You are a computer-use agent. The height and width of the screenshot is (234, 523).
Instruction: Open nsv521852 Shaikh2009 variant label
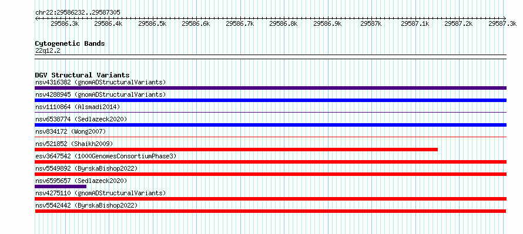[74, 144]
